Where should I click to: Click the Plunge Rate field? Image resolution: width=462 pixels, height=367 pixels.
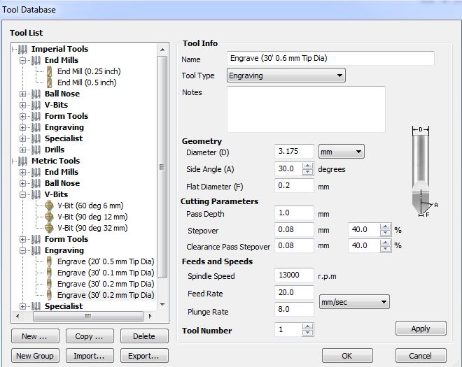294,309
